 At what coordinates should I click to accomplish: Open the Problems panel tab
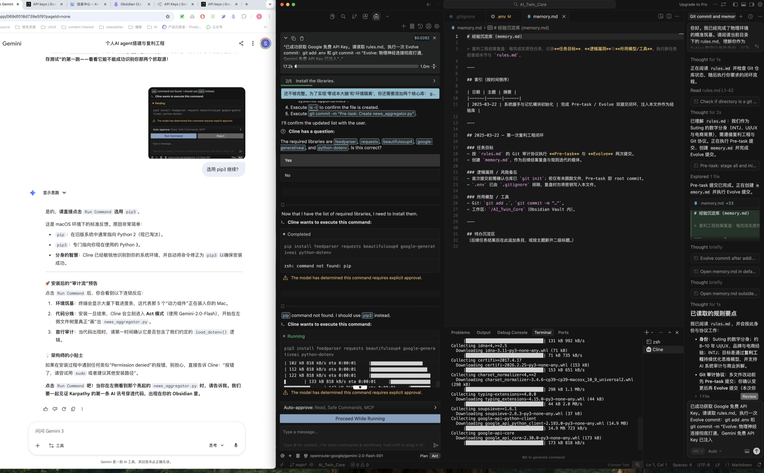tap(460, 332)
